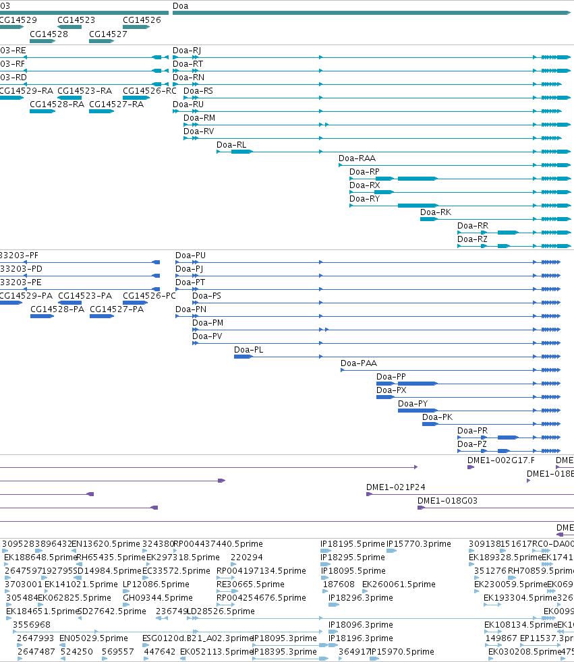Click the CG14529-PA protein label
This screenshot has width=574, height=662.
pyautogui.click(x=26, y=297)
